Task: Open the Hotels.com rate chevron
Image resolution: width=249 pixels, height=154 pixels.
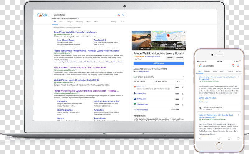Action: 183,87
